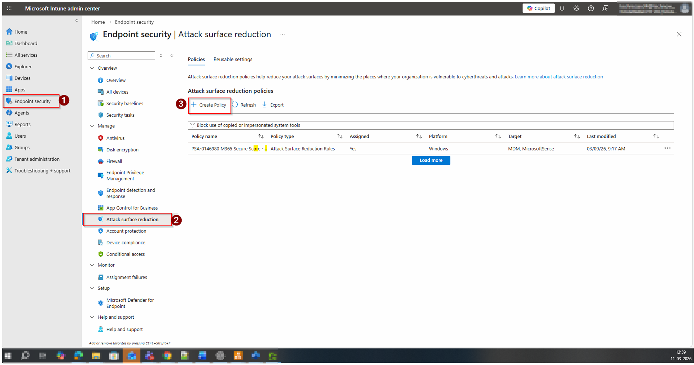Open Device compliance
The width and height of the screenshot is (694, 365).
122,243
